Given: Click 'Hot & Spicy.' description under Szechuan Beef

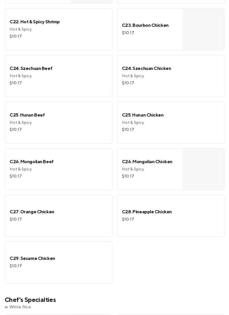Looking at the screenshot, I should 21,76.
